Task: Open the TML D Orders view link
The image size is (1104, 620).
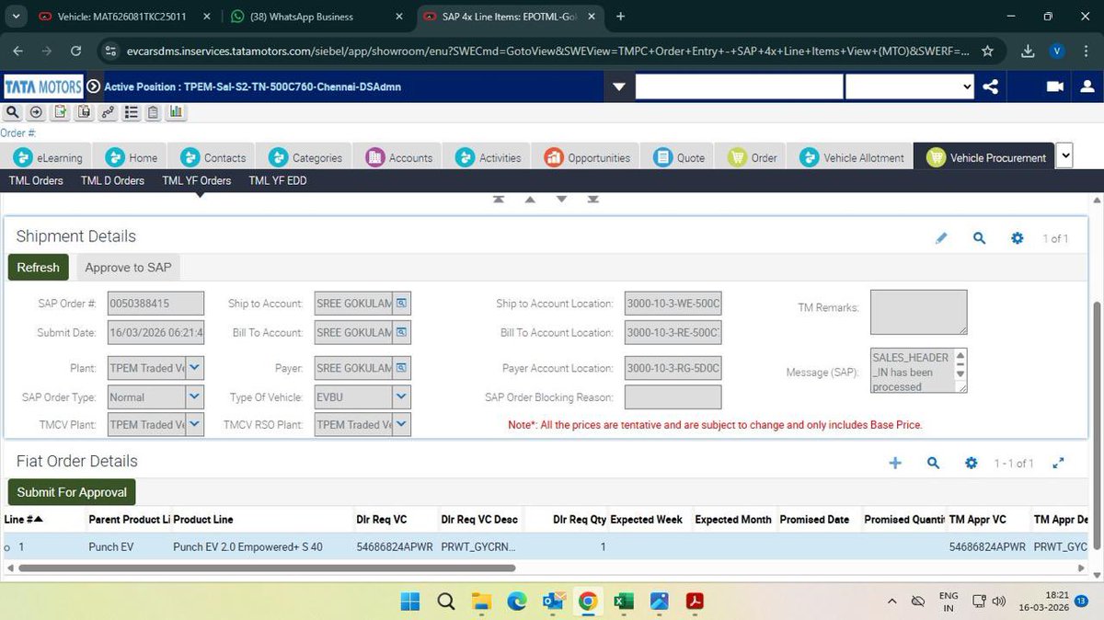Action: (x=112, y=180)
